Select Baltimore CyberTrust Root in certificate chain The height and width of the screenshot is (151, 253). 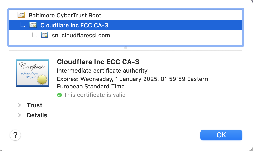pyautogui.click(x=65, y=15)
